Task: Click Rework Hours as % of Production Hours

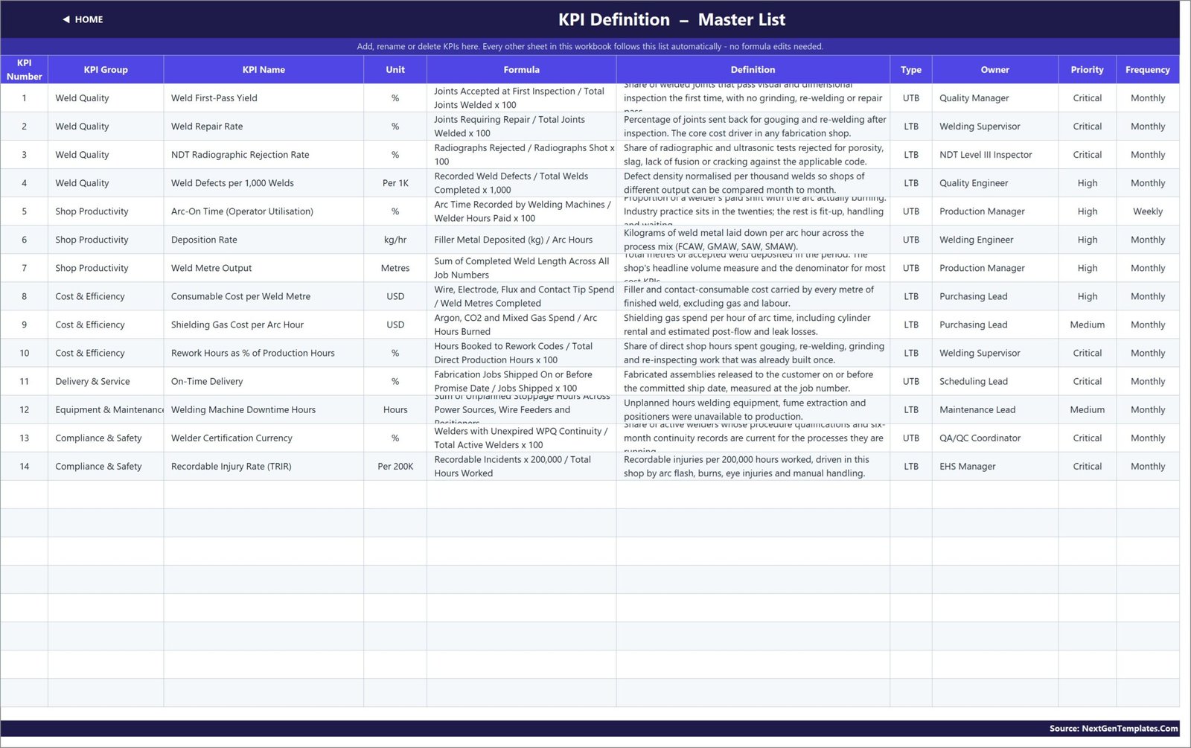Action: tap(264, 353)
